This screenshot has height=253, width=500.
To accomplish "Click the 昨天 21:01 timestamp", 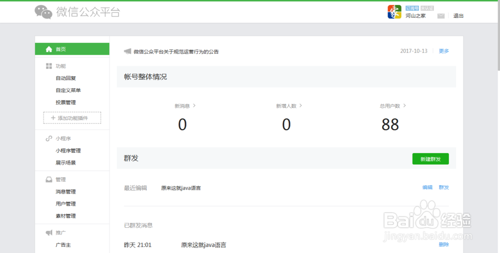I will [x=138, y=245].
